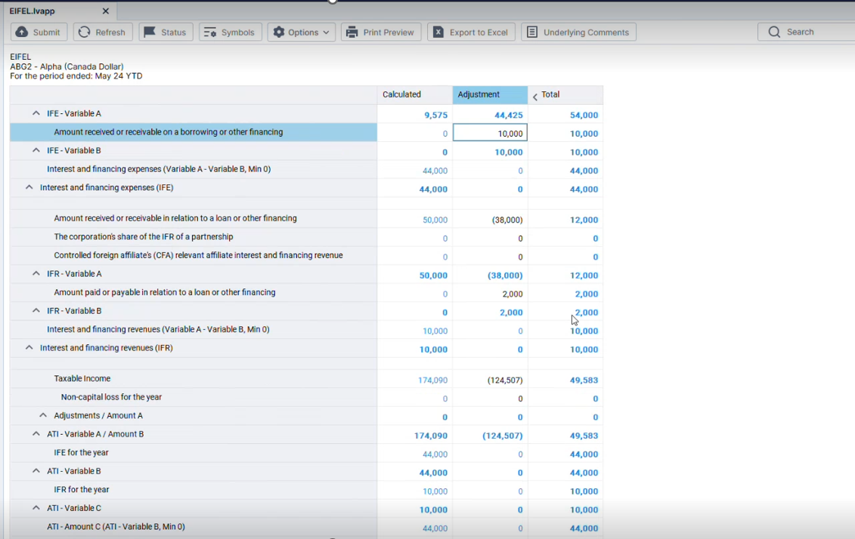Collapse the IFR - Variable B row
This screenshot has width=855, height=539.
[x=36, y=310]
